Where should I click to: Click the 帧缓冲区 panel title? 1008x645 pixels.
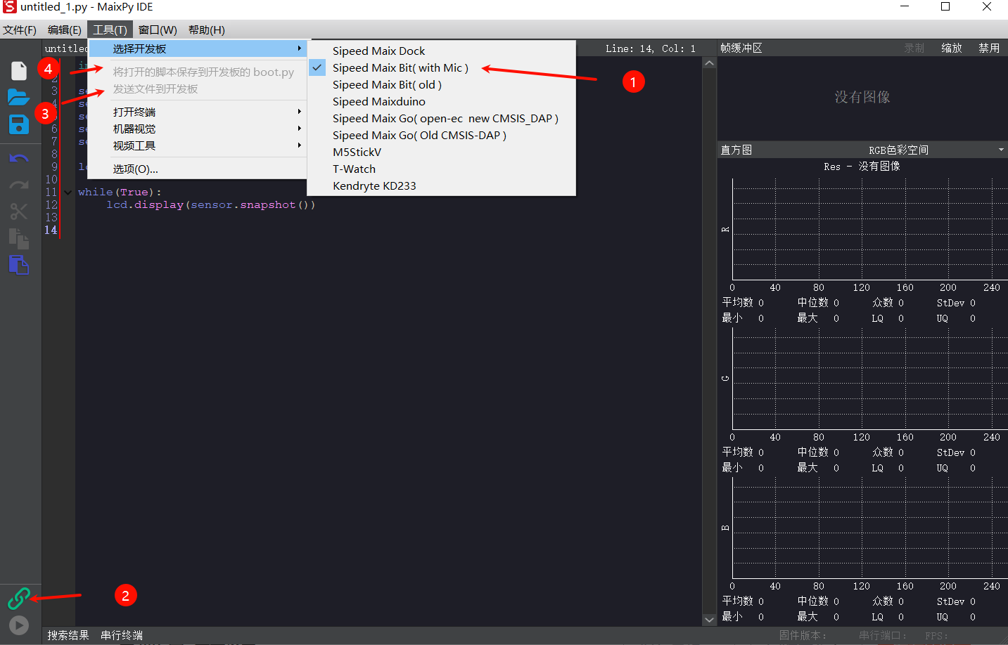(x=741, y=48)
